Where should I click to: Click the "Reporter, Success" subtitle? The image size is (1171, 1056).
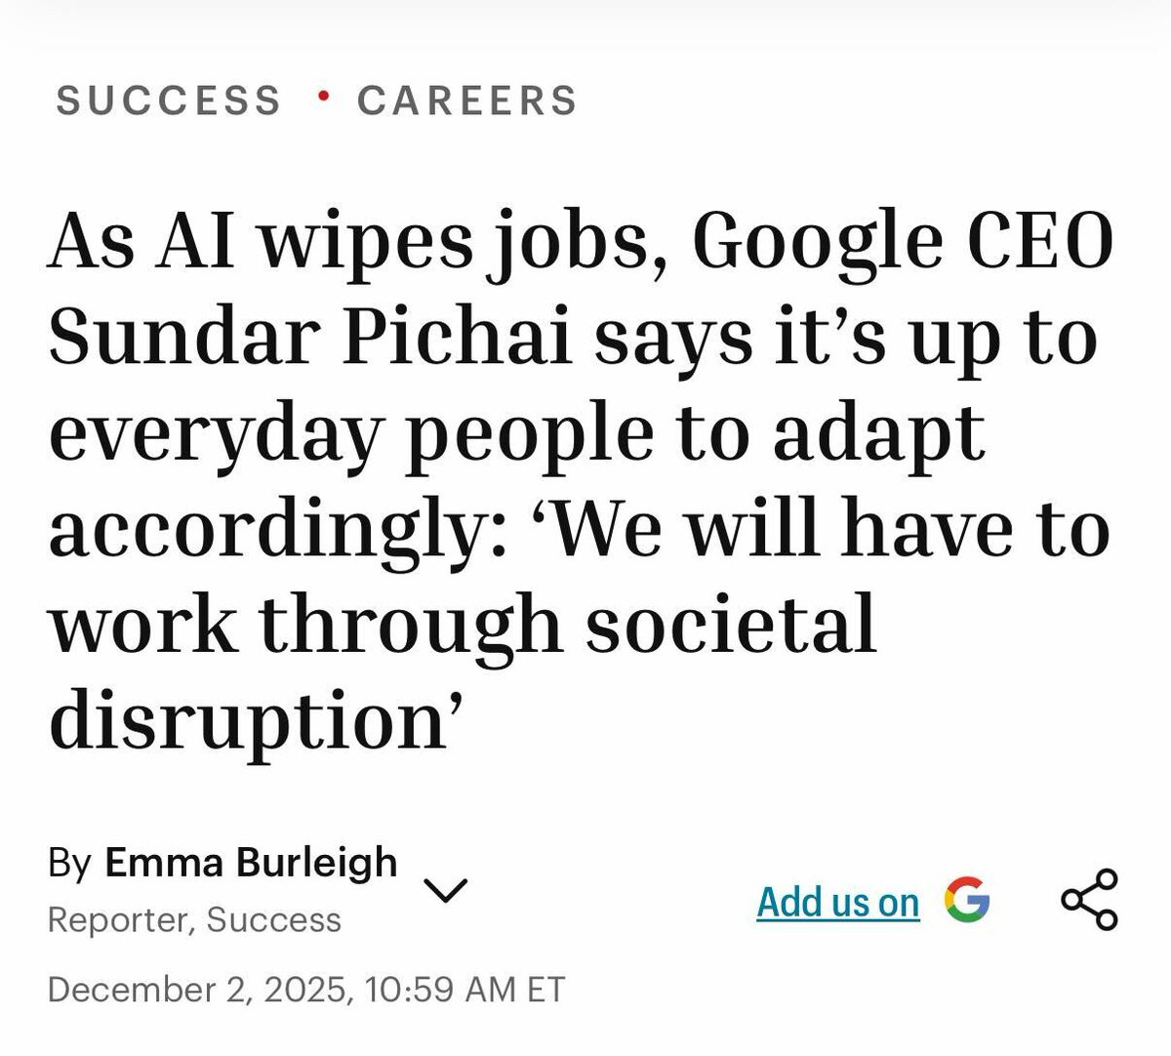click(194, 919)
